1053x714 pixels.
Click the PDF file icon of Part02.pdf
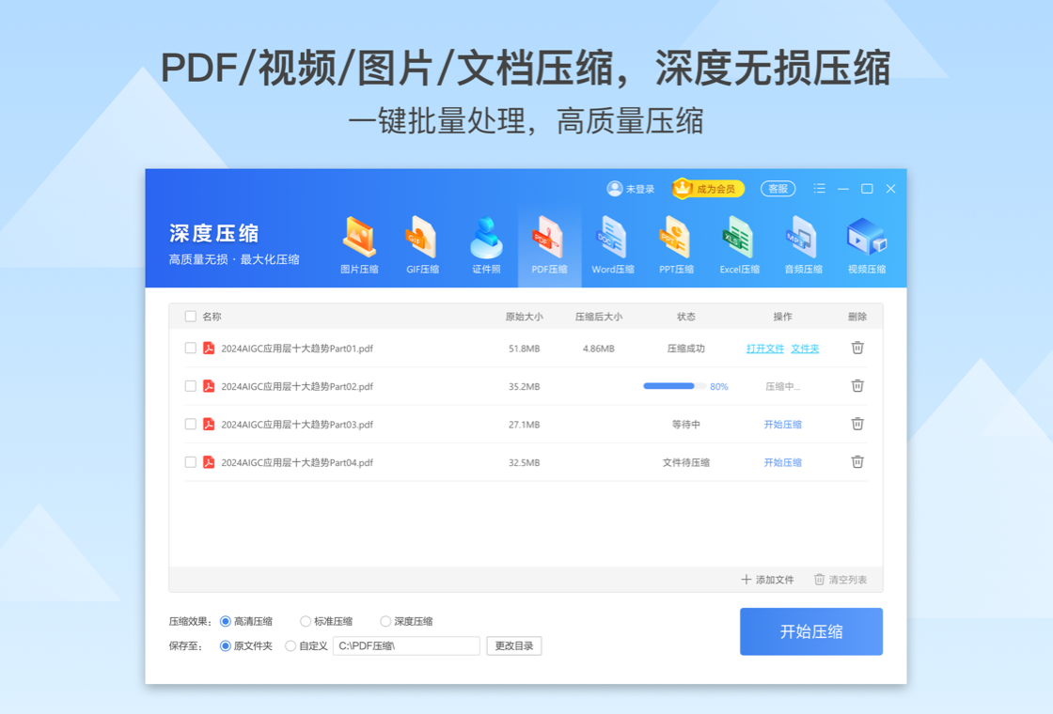(x=209, y=386)
